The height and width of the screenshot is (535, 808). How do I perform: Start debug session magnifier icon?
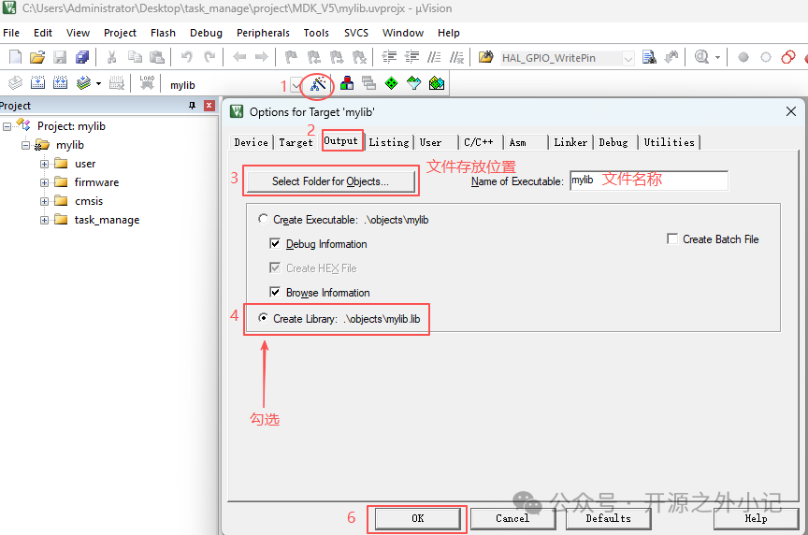pos(701,57)
